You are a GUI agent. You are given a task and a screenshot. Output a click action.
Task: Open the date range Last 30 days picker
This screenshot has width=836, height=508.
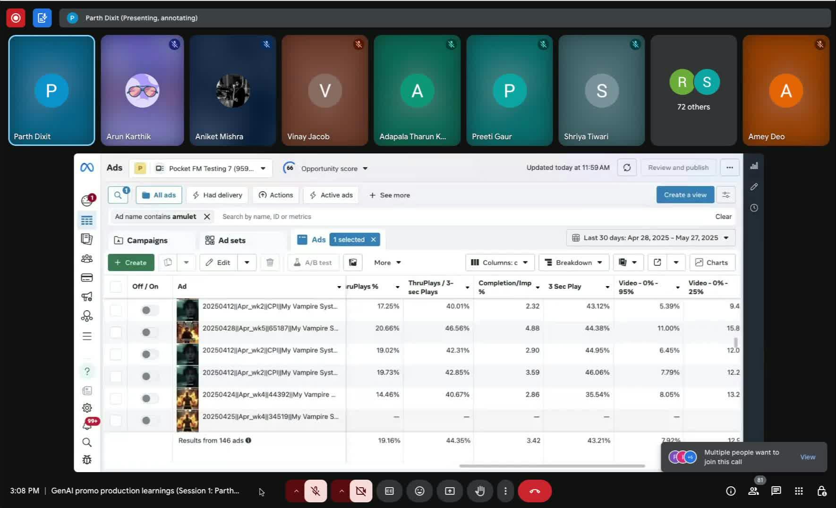tap(651, 238)
